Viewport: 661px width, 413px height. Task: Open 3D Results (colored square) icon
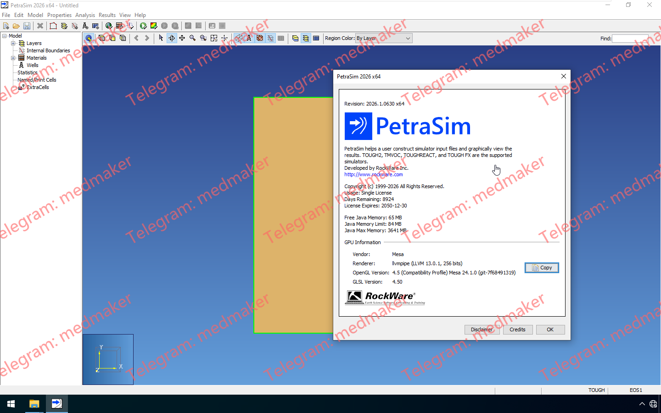pyautogui.click(x=154, y=26)
